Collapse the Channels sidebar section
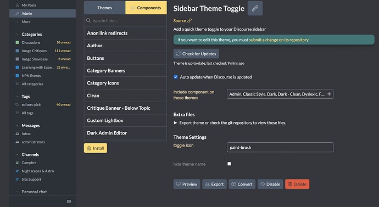379x207 pixels. [17, 154]
